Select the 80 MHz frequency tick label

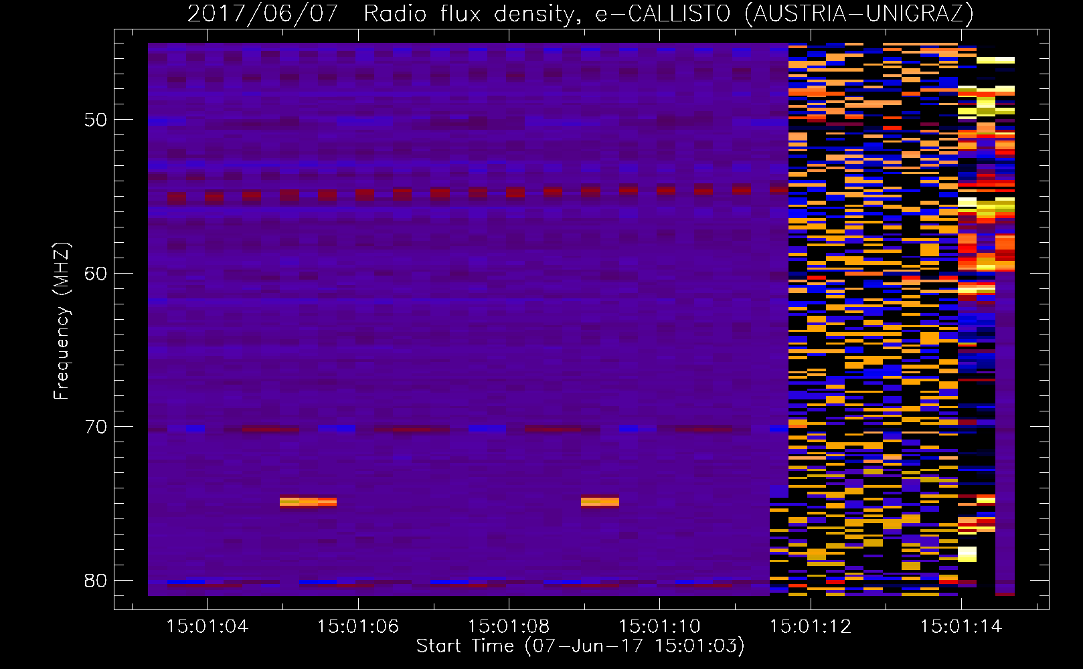click(96, 580)
